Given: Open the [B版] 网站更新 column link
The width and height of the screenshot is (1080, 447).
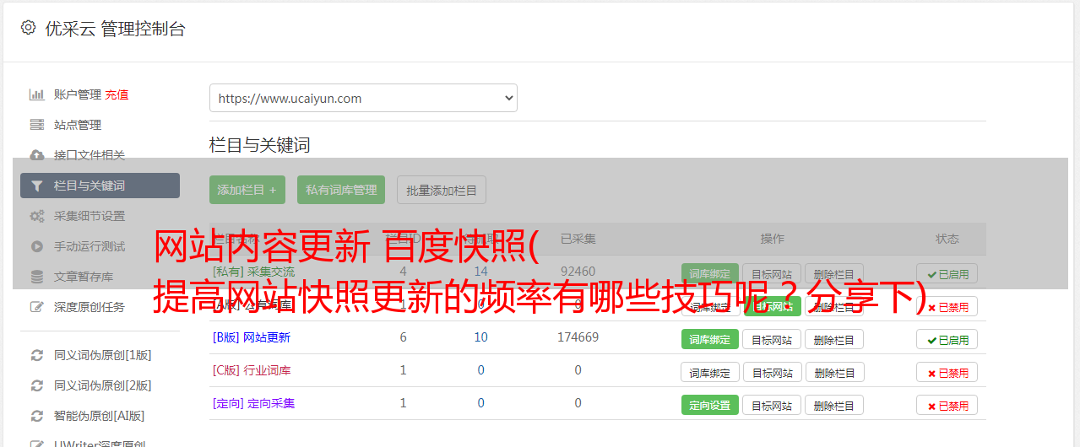Looking at the screenshot, I should coord(252,337).
